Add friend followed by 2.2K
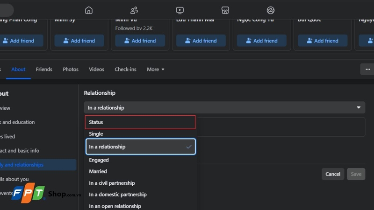This screenshot has height=210, width=374. tap(140, 41)
